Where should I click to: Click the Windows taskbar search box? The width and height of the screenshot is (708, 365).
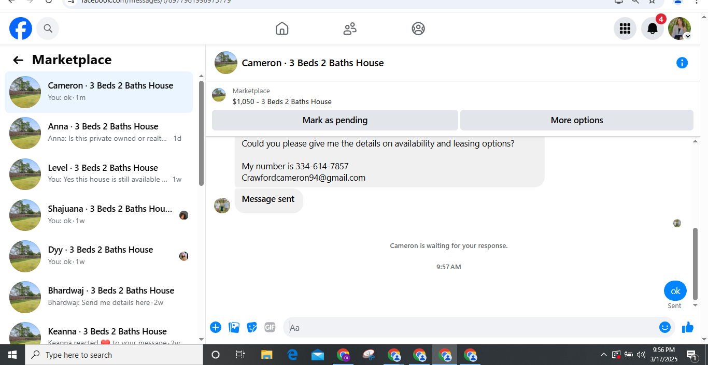coord(114,355)
